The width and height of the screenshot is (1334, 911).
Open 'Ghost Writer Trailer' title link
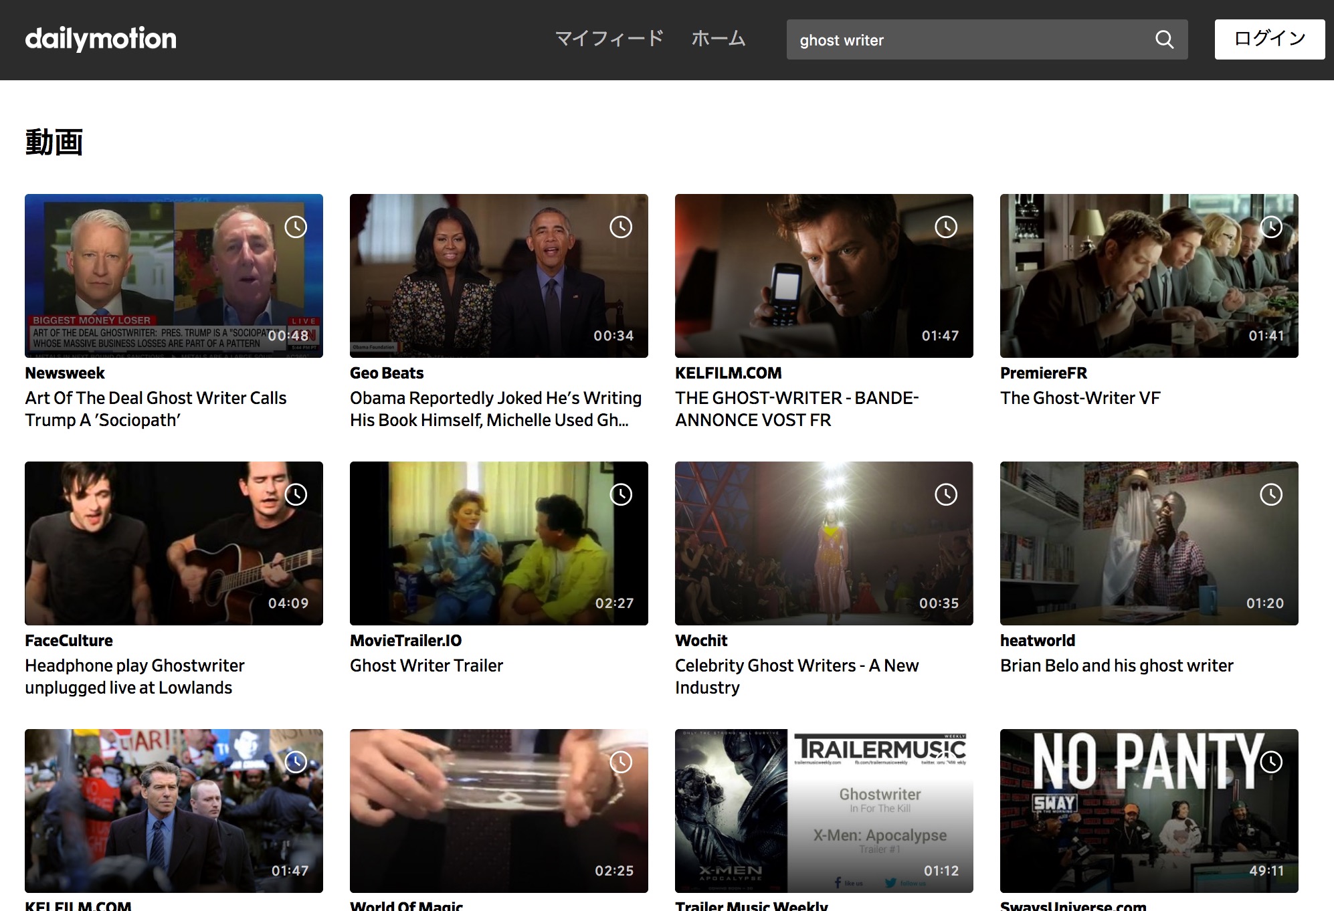click(426, 666)
